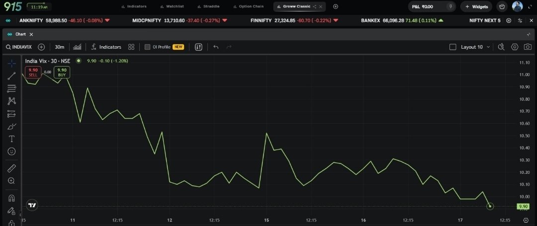The width and height of the screenshot is (537, 226).
Task: Add symbol to compare with plus icon
Action: tap(41, 47)
